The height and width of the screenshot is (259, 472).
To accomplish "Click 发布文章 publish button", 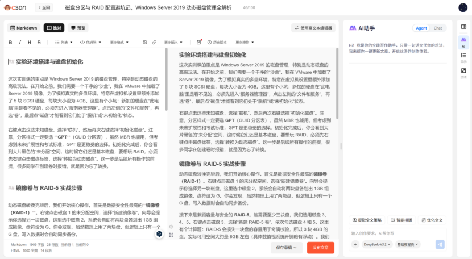I will [321, 248].
